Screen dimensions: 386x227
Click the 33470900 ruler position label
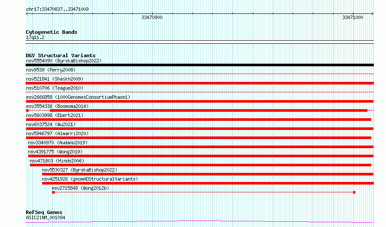click(152, 17)
